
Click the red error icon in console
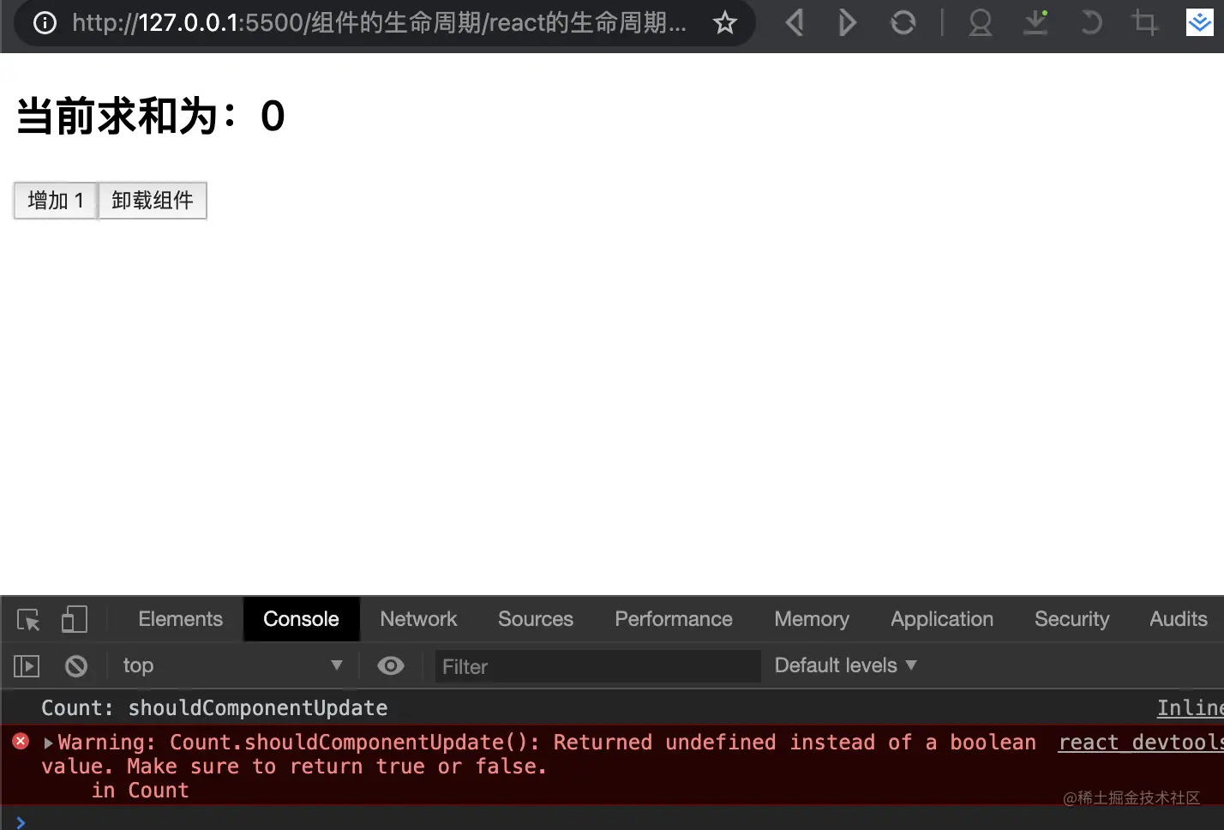[x=21, y=742]
